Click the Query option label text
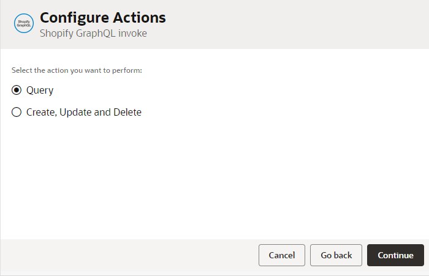Image resolution: width=429 pixels, height=276 pixels. (x=40, y=91)
